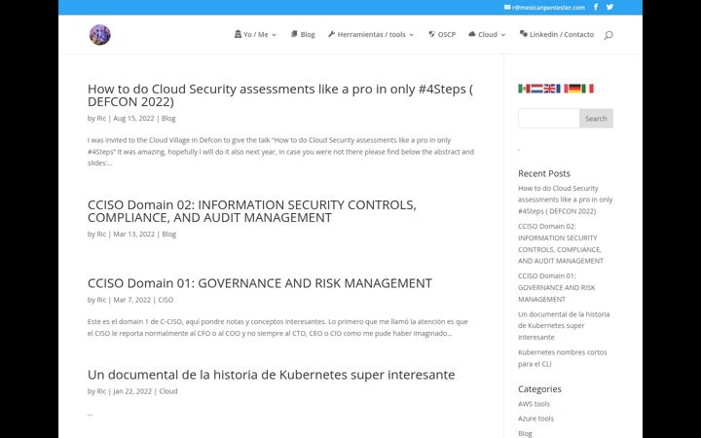Expand the Yo / Me menu
The image size is (701, 438).
pyautogui.click(x=255, y=34)
